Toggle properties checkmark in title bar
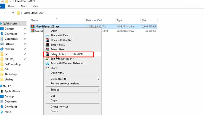 (x=2, y=2)
